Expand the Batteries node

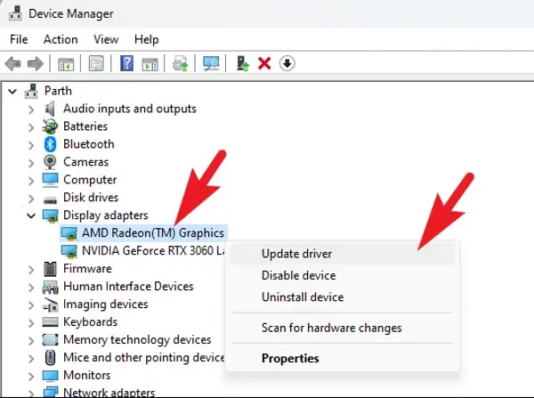[31, 127]
